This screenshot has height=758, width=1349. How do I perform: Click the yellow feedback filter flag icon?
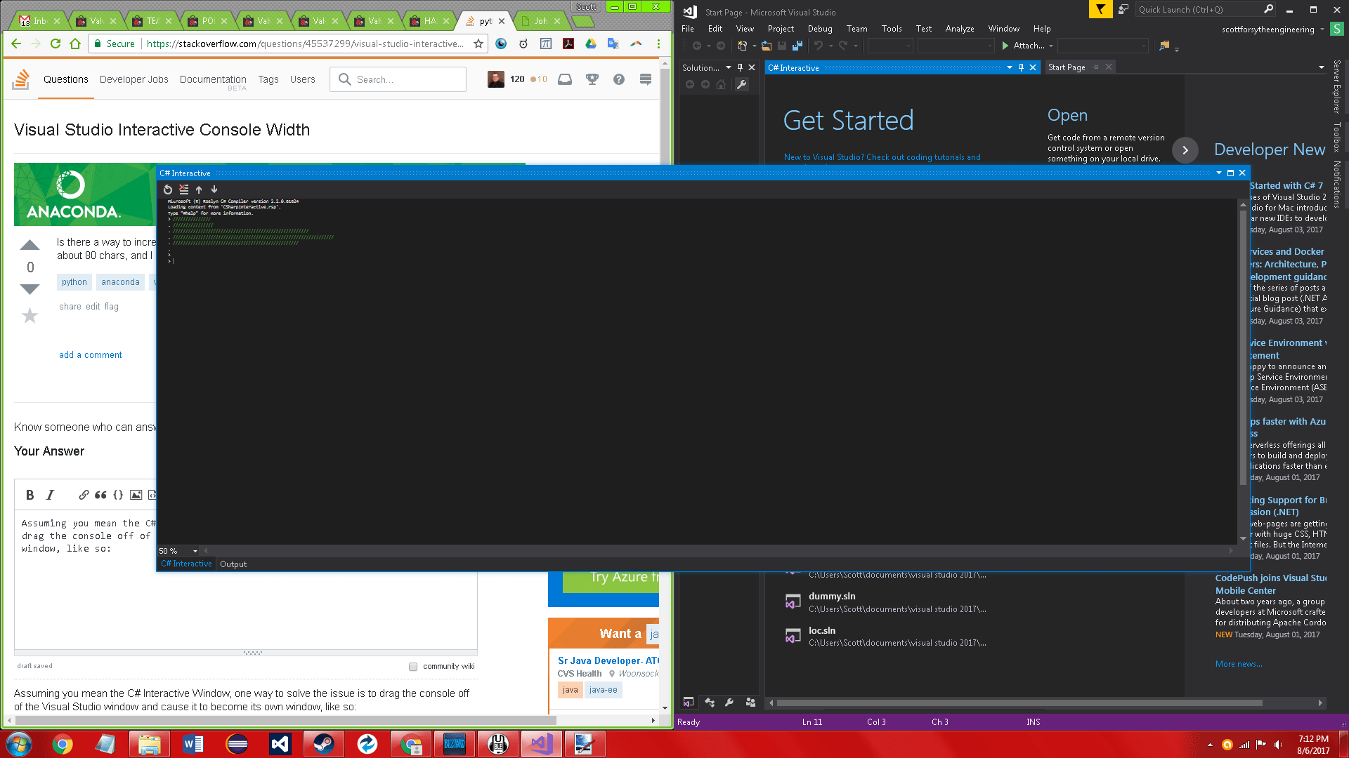pos(1100,9)
